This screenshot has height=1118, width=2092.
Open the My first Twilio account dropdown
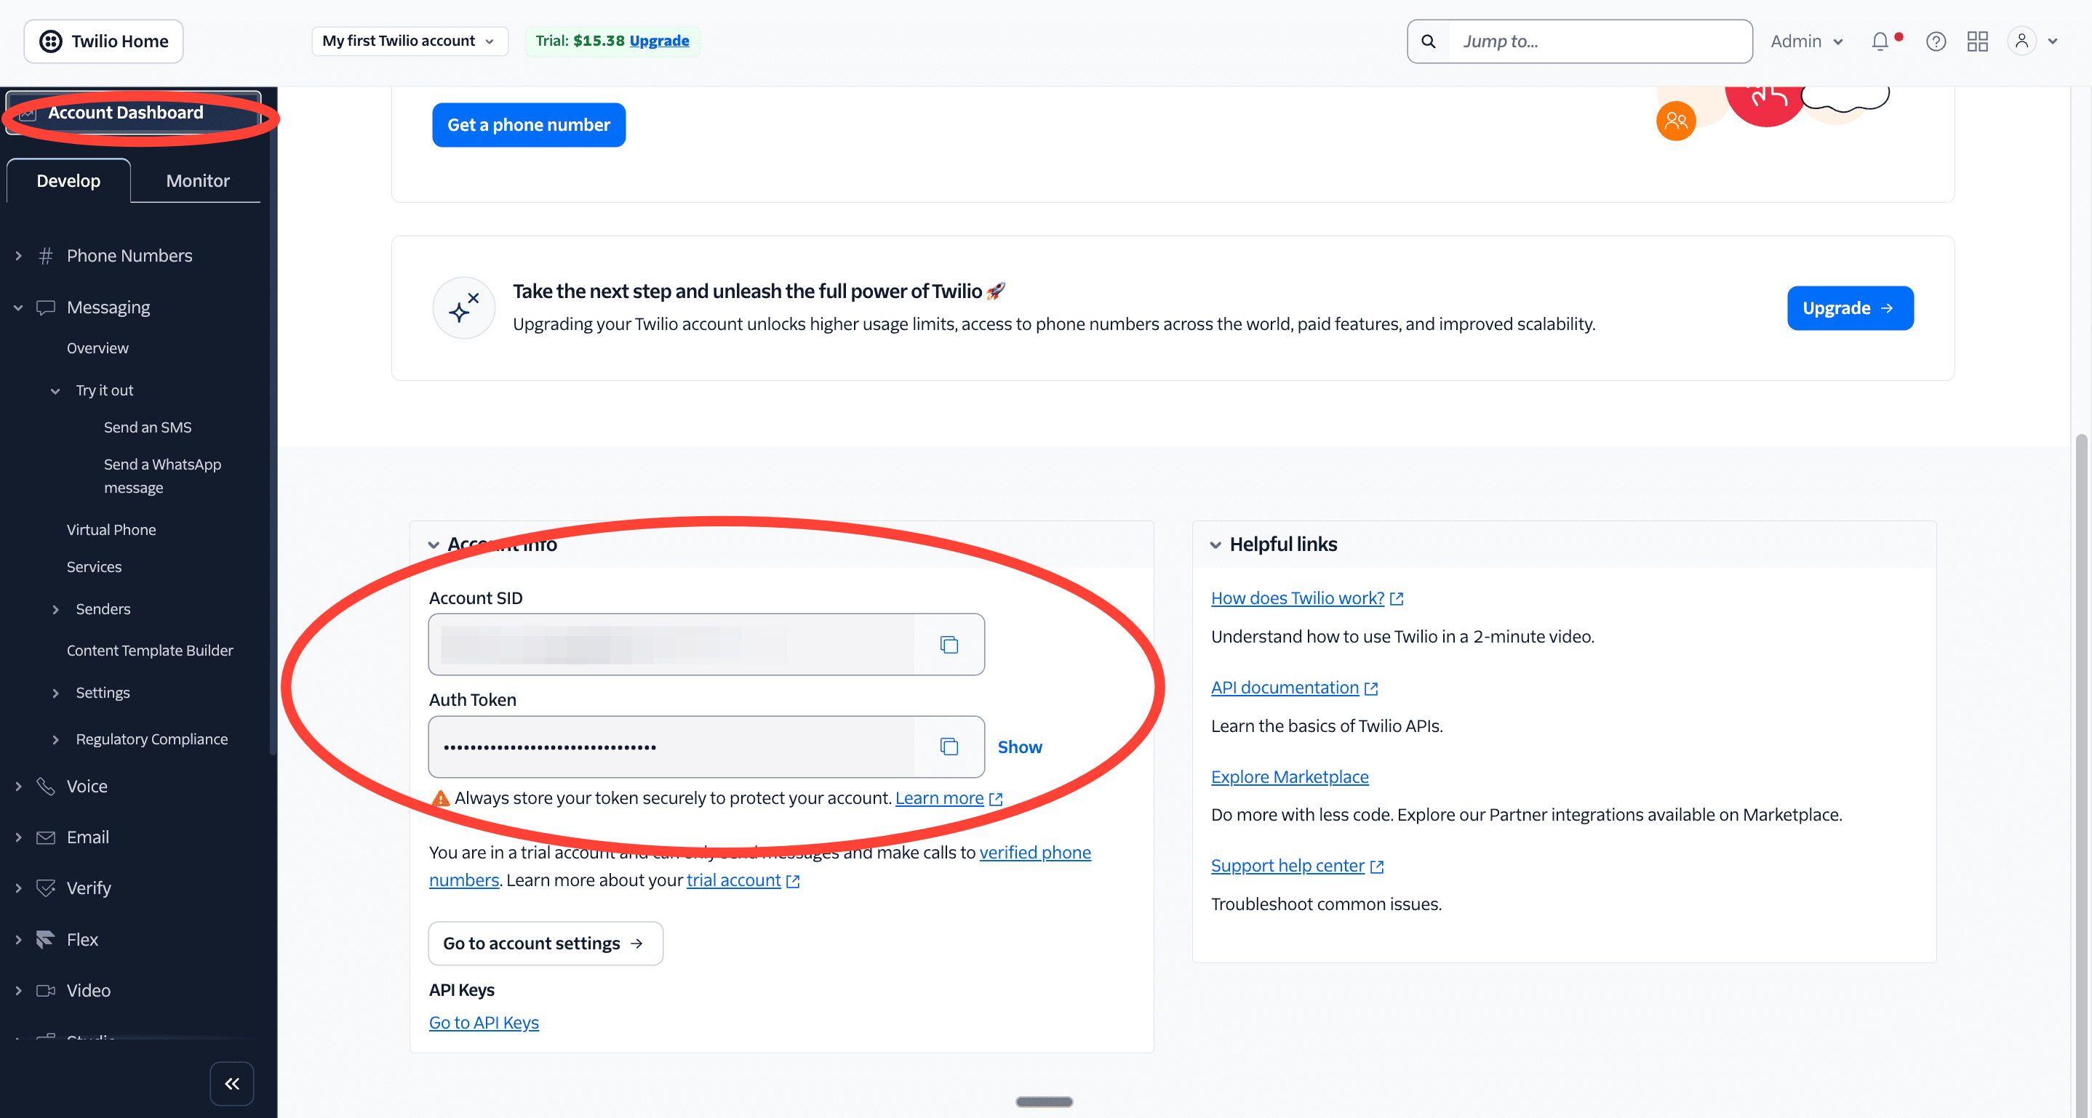(x=409, y=41)
